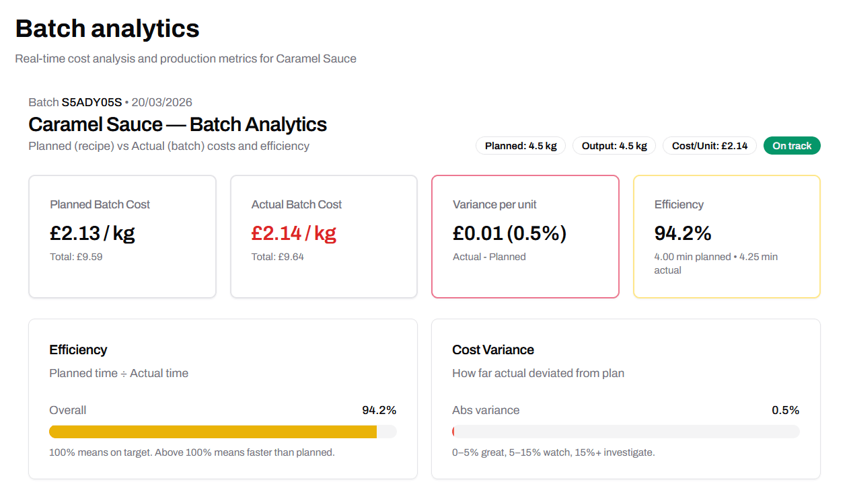Select the Caramel Sauce batch heading
The height and width of the screenshot is (488, 851).
177,124
